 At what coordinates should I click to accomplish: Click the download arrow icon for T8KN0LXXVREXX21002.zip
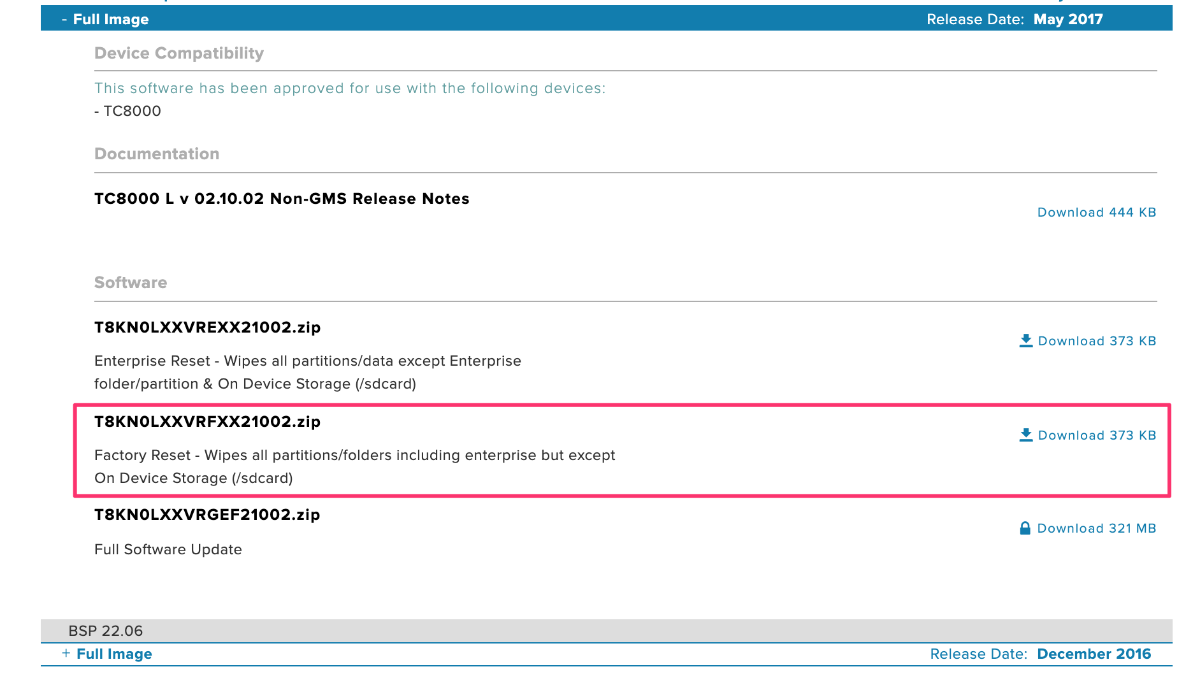1025,341
